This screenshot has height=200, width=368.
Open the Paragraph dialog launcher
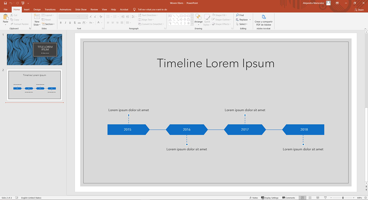(165, 28)
